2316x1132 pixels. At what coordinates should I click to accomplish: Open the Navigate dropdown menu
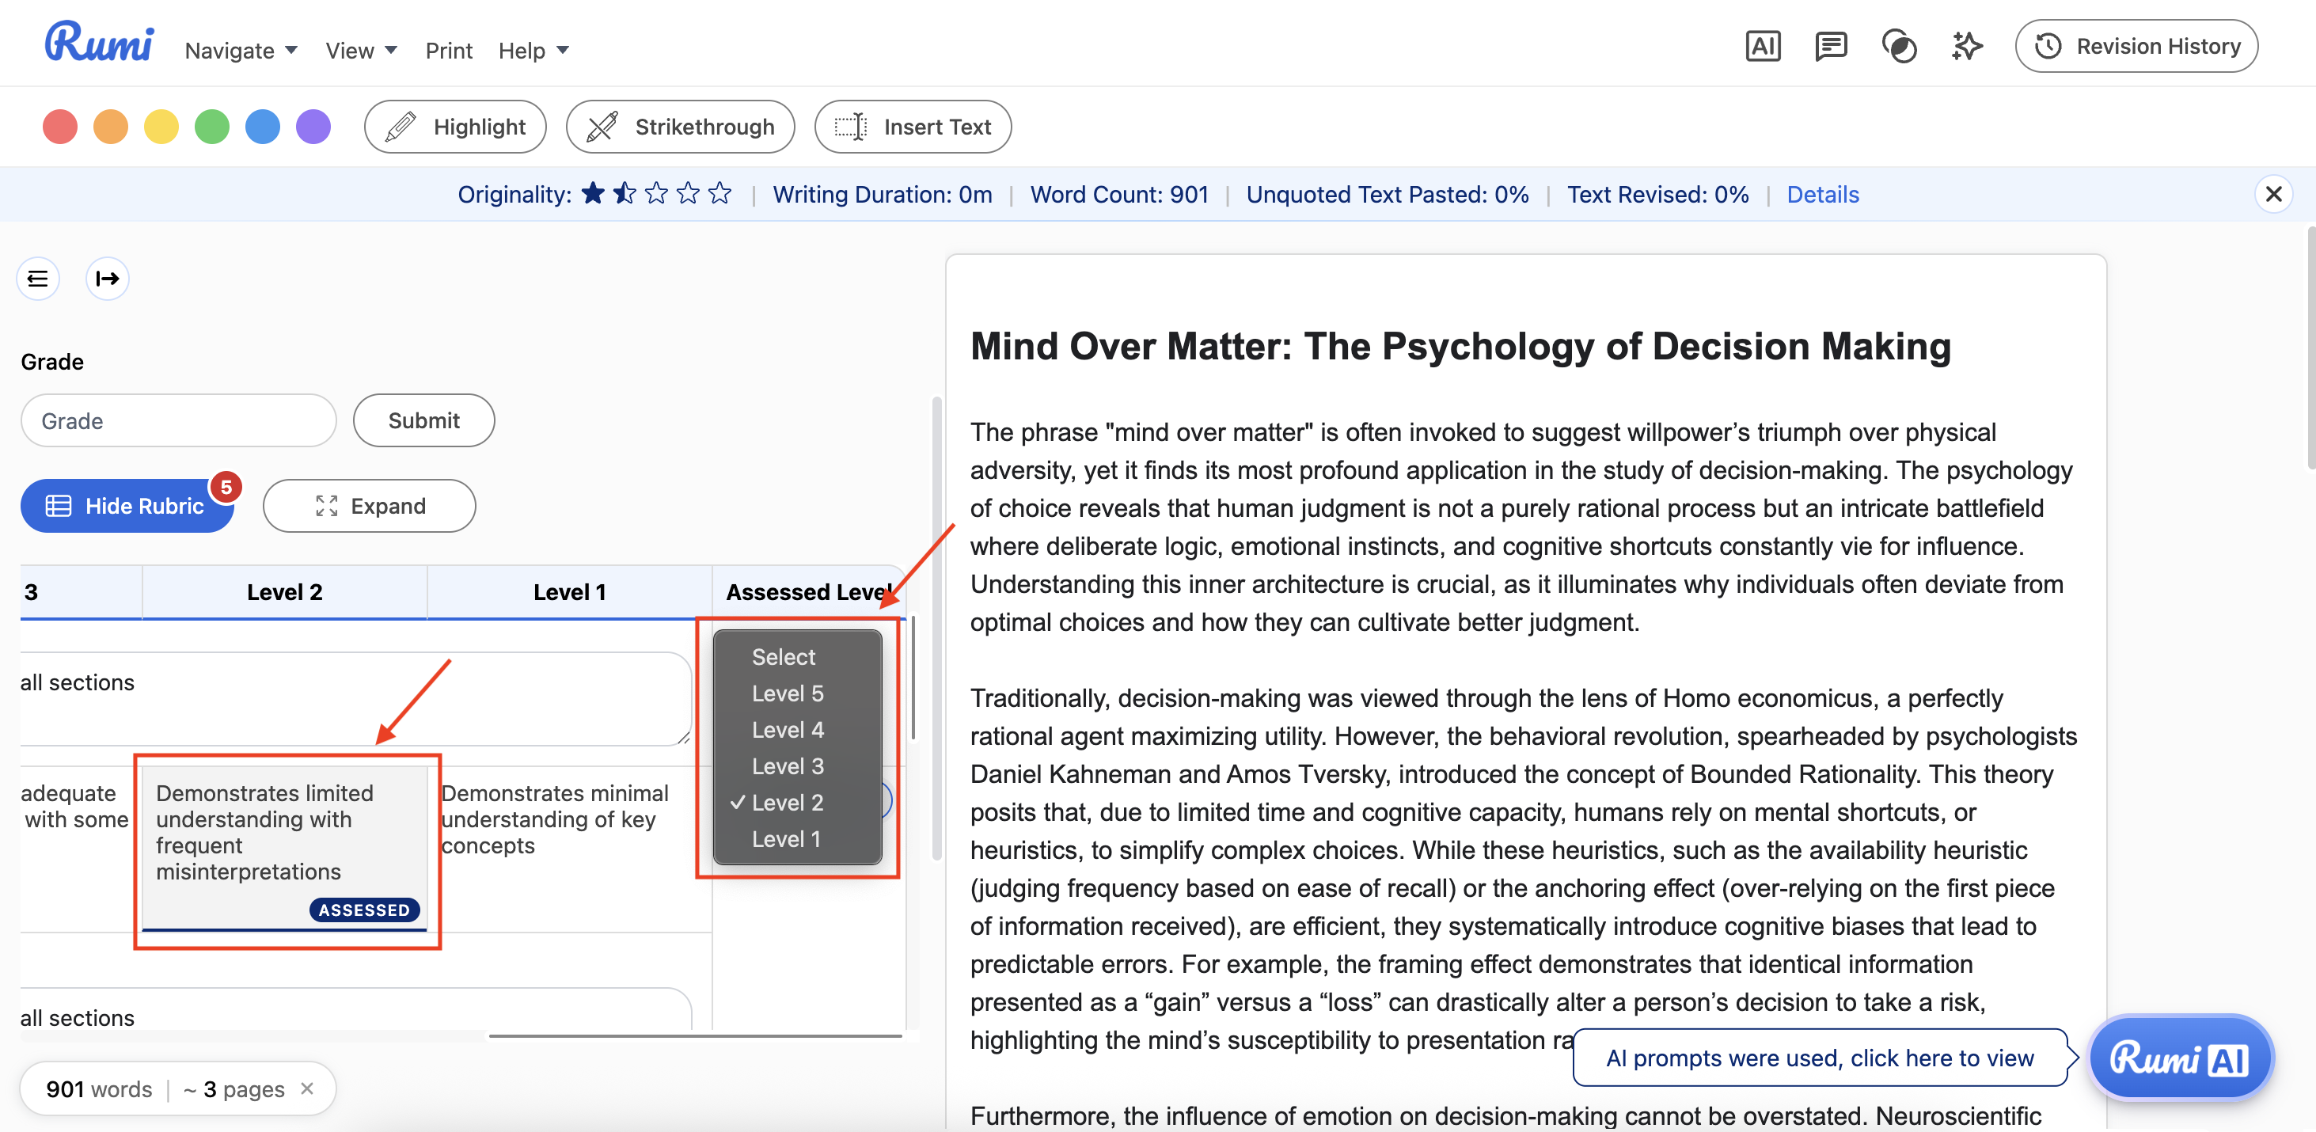[240, 51]
